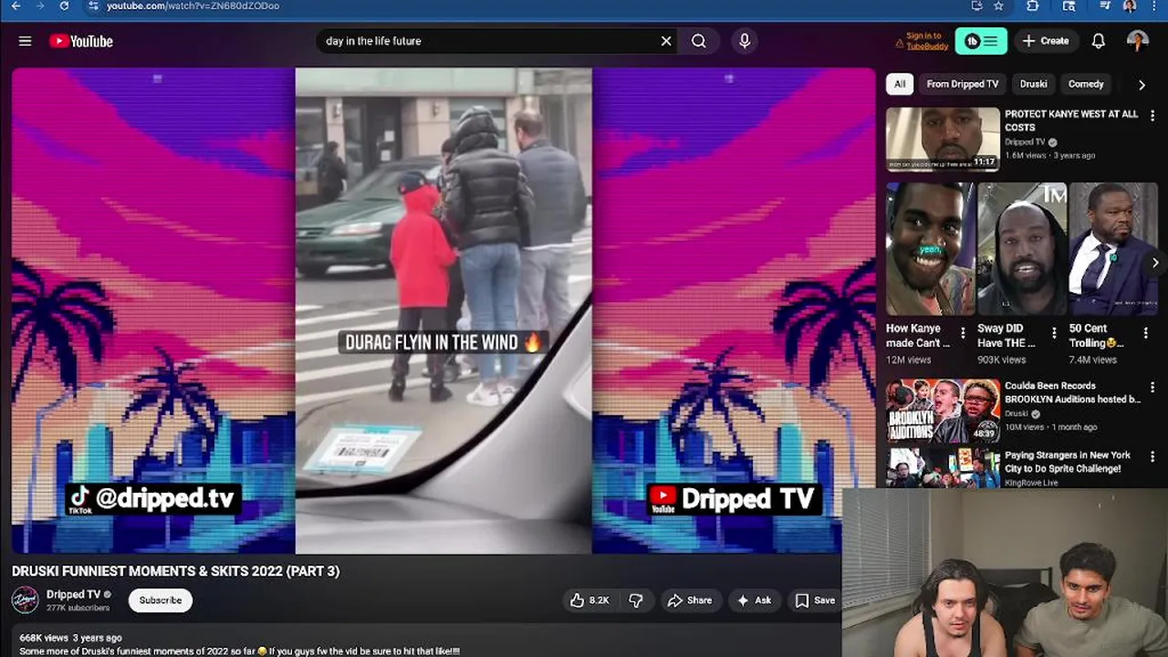Show more filter chips with the right chevron
Viewport: 1168px width, 657px height.
(1142, 85)
